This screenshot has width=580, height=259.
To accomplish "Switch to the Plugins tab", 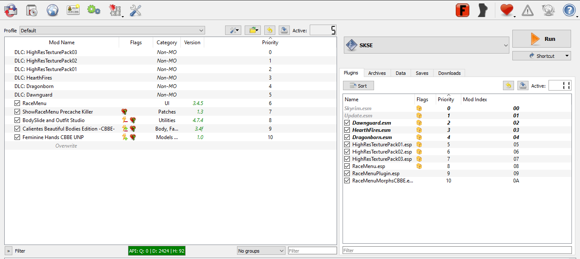I will 351,73.
